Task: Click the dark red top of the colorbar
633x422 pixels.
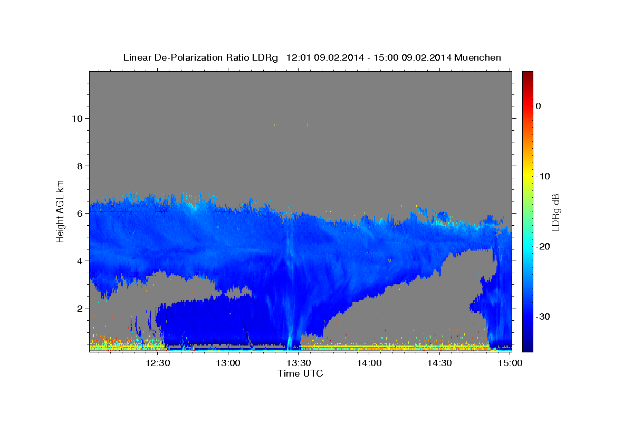Action: click(x=527, y=75)
